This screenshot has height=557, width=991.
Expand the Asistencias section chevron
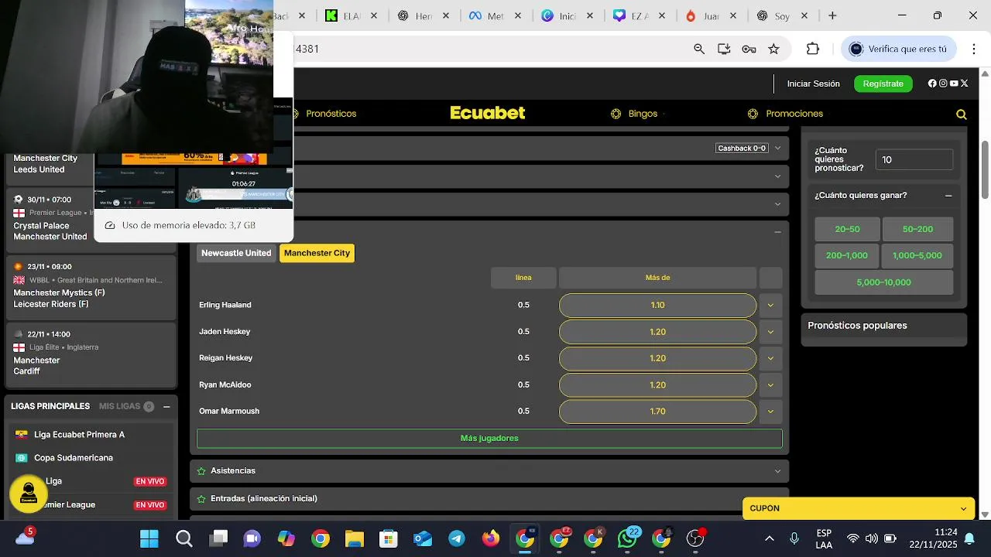tap(777, 471)
